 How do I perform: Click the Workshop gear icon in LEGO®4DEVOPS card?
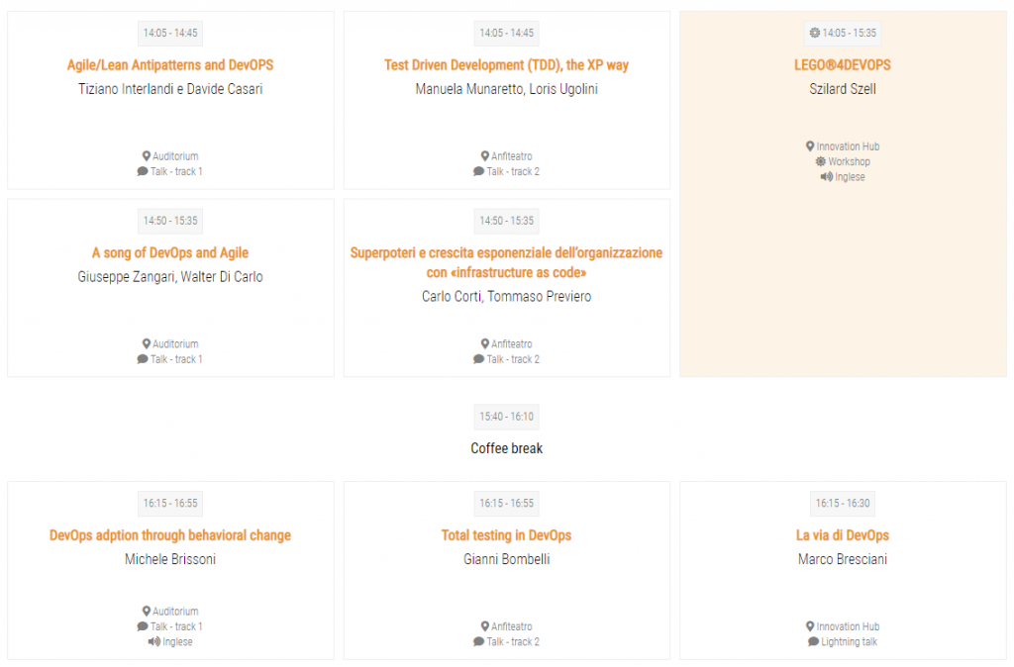(821, 161)
